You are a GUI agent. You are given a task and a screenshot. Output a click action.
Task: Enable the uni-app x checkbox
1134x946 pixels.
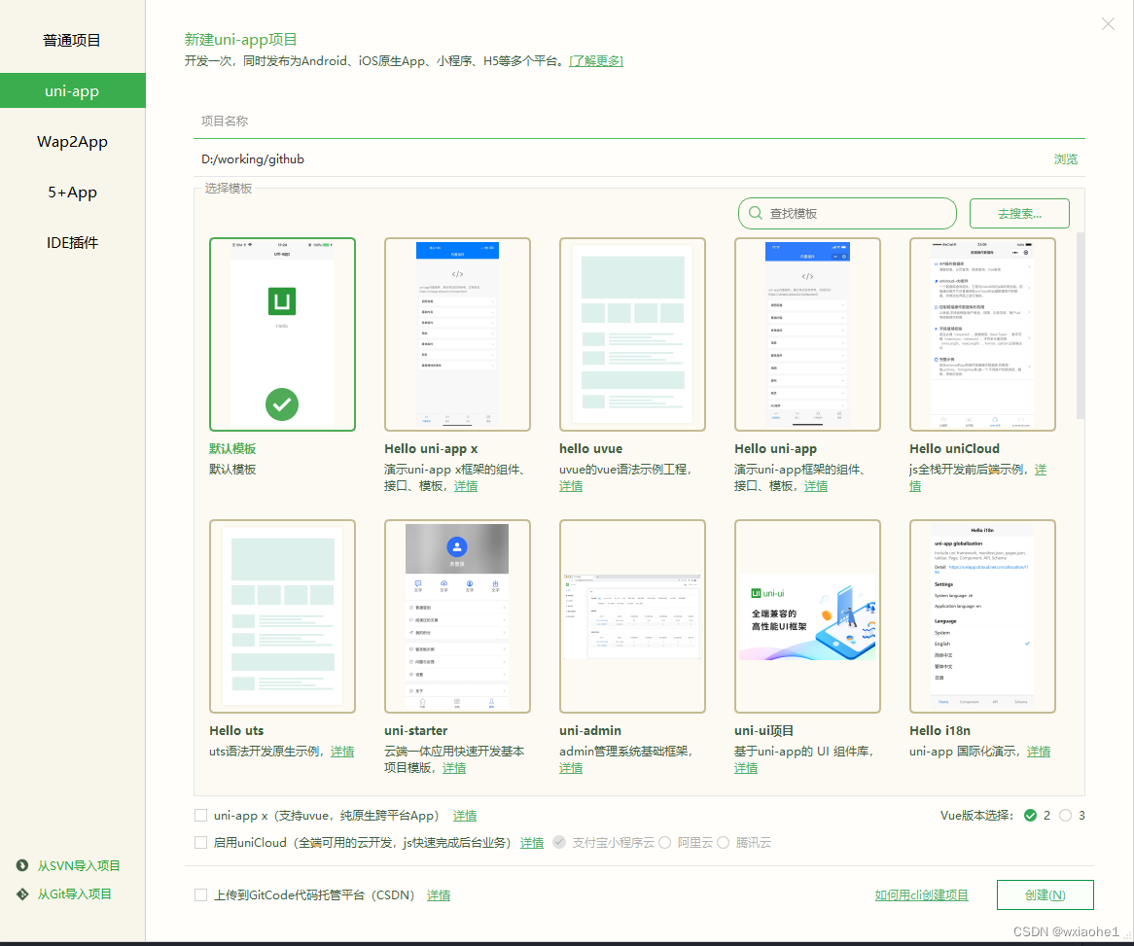click(201, 815)
